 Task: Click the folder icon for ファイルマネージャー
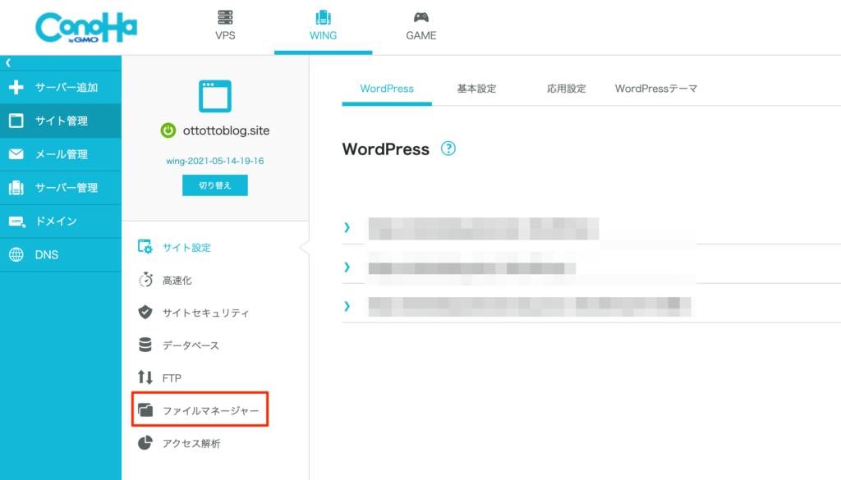pos(145,409)
